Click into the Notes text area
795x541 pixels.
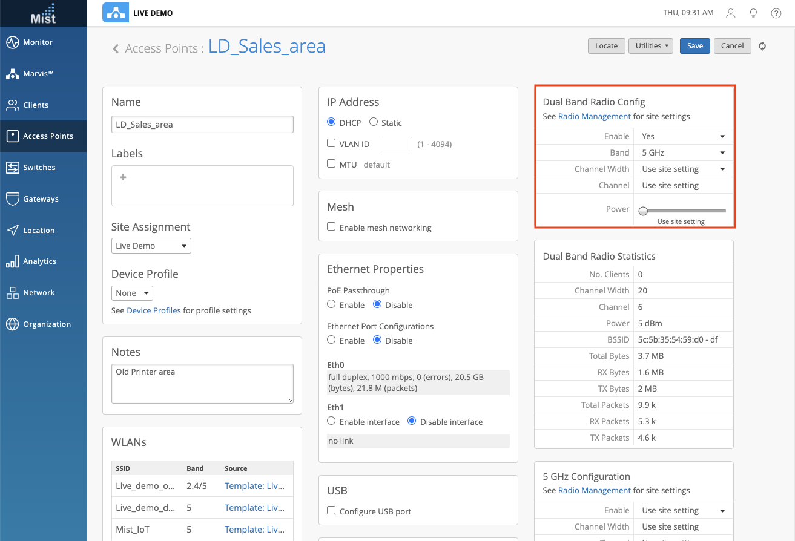[202, 383]
